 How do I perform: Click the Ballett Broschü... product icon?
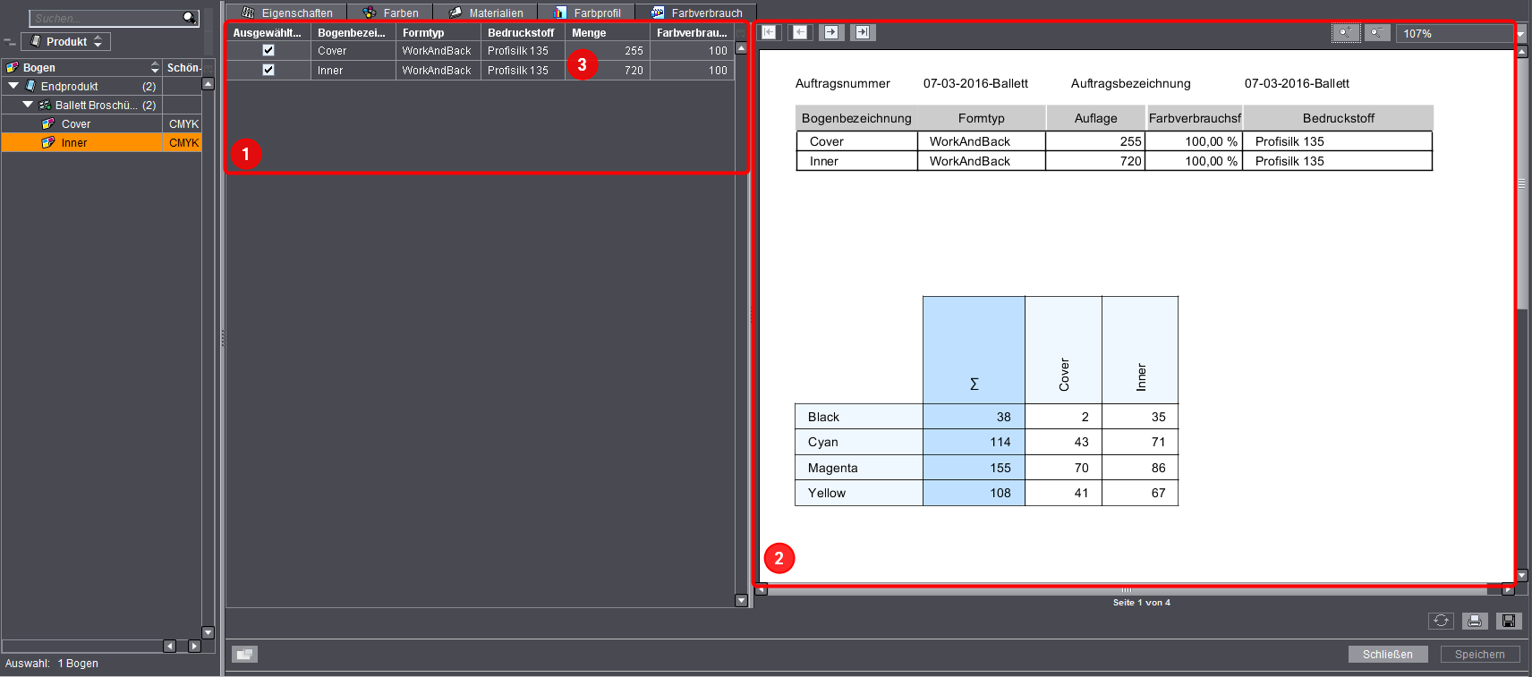tap(45, 105)
